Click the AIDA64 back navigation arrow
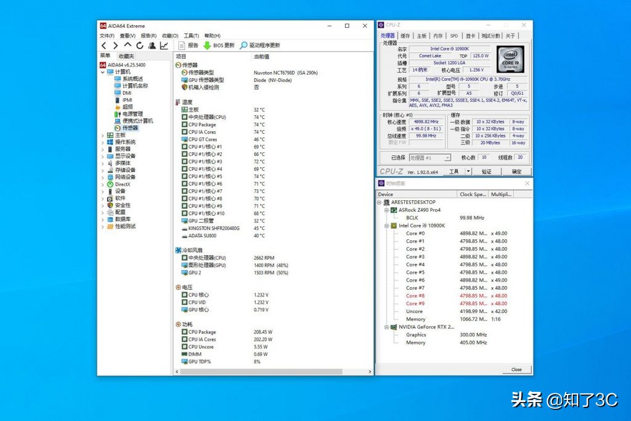 coord(104,46)
